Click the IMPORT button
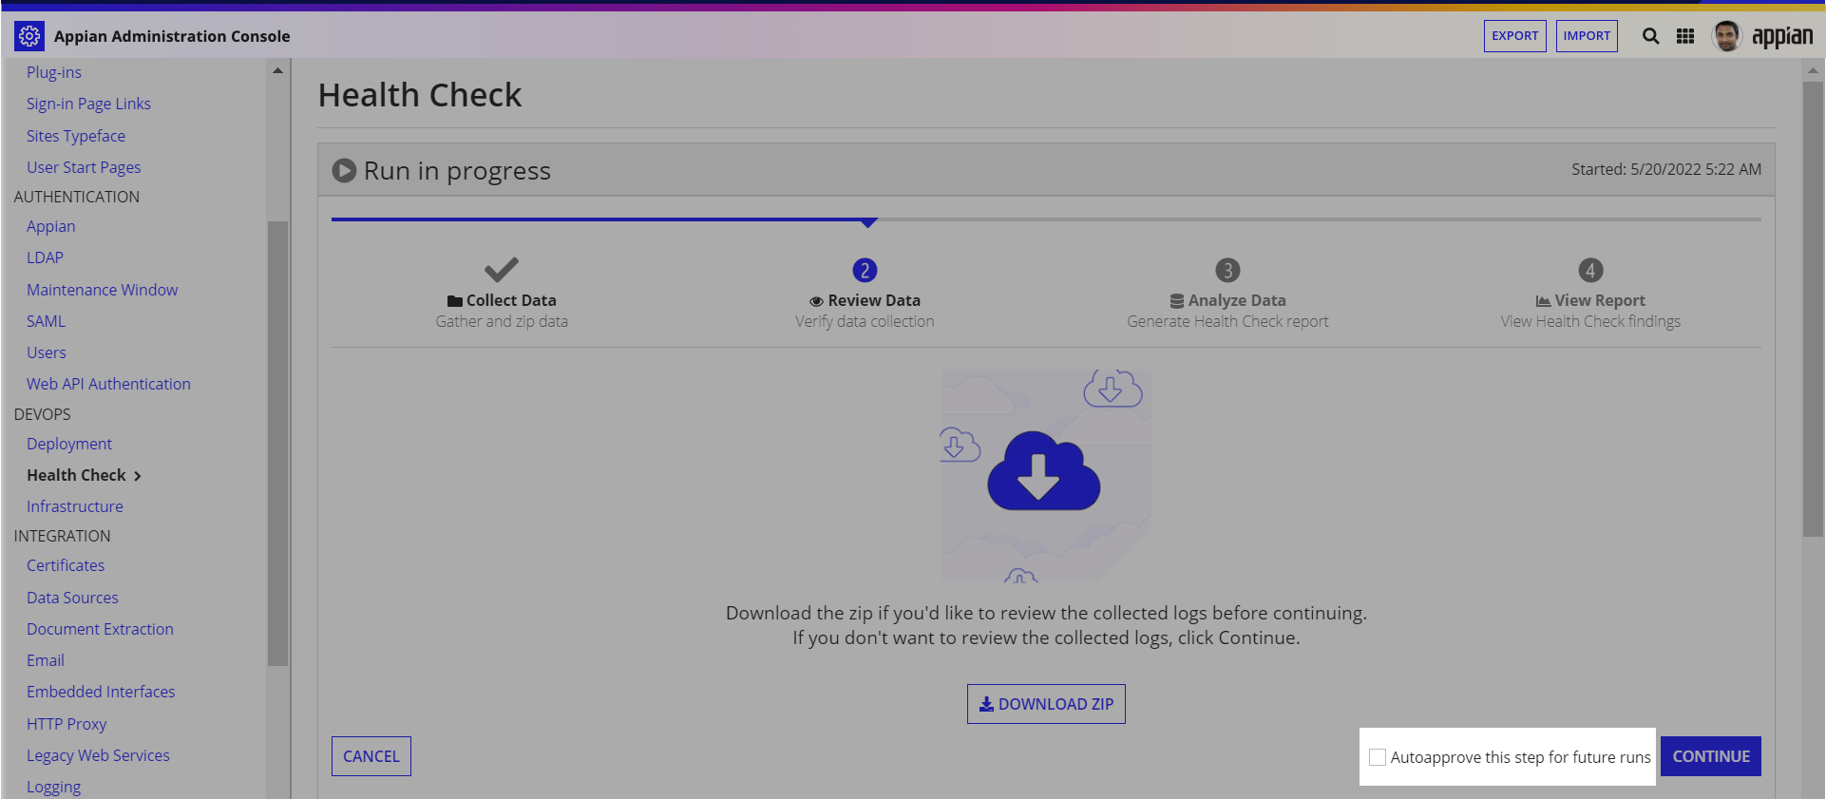The width and height of the screenshot is (1826, 799). point(1587,36)
